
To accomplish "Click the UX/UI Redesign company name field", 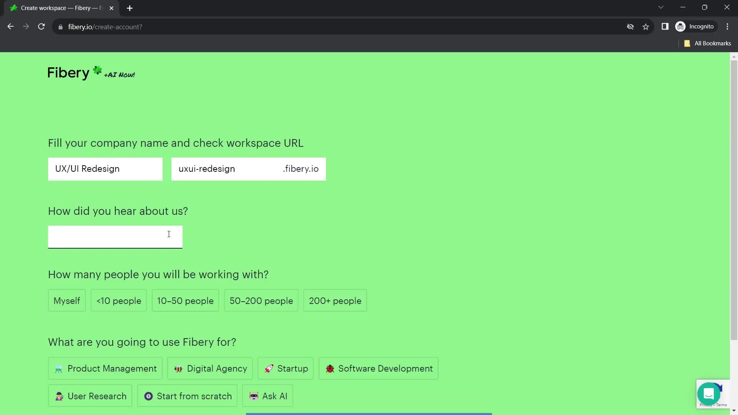I will [x=105, y=168].
